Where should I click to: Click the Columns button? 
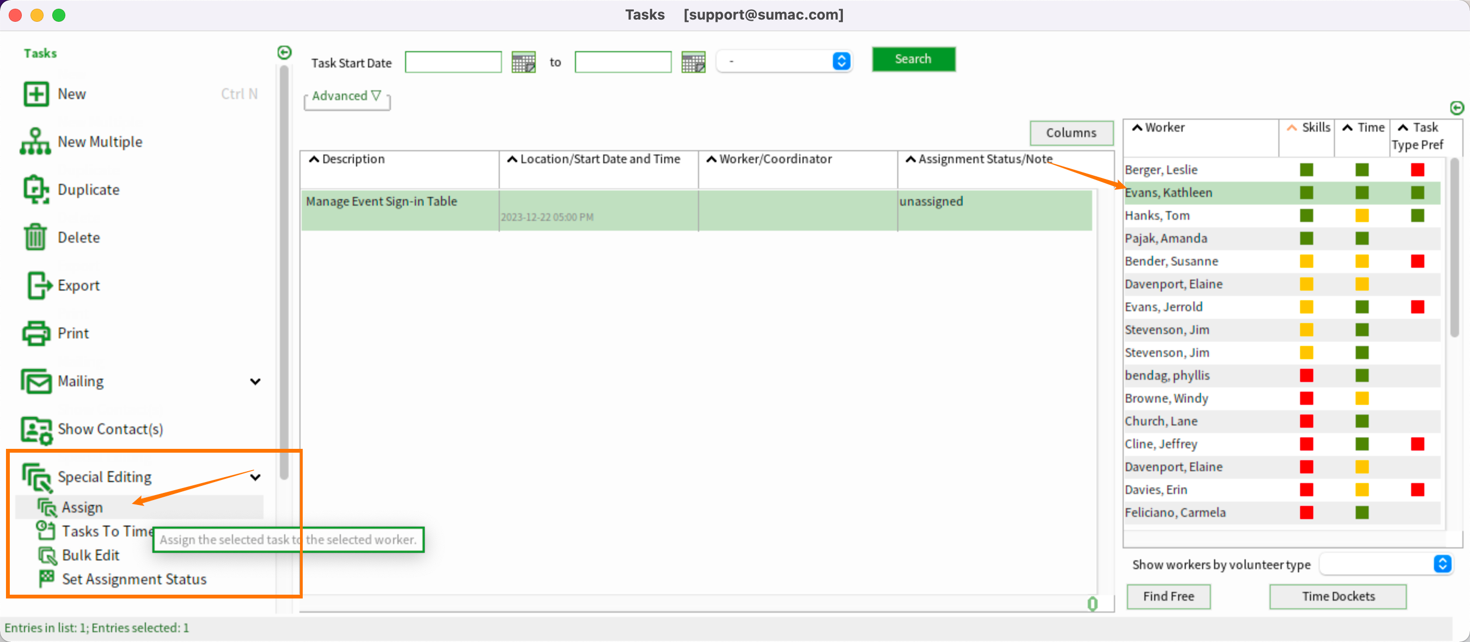click(1071, 133)
